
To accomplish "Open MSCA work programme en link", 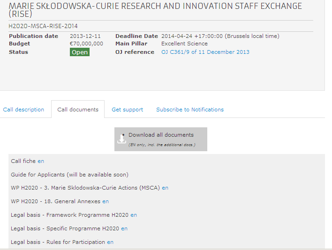I will (165, 188).
